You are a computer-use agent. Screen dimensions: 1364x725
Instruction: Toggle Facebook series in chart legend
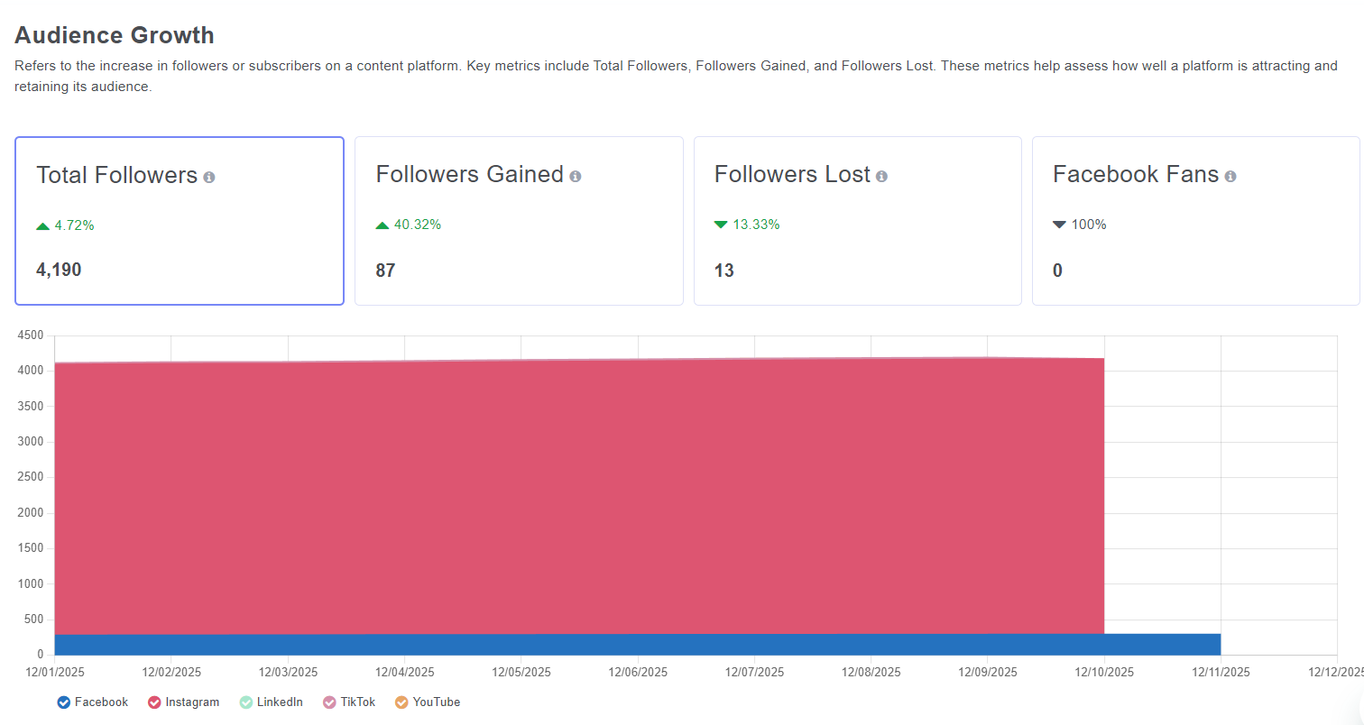click(x=64, y=702)
